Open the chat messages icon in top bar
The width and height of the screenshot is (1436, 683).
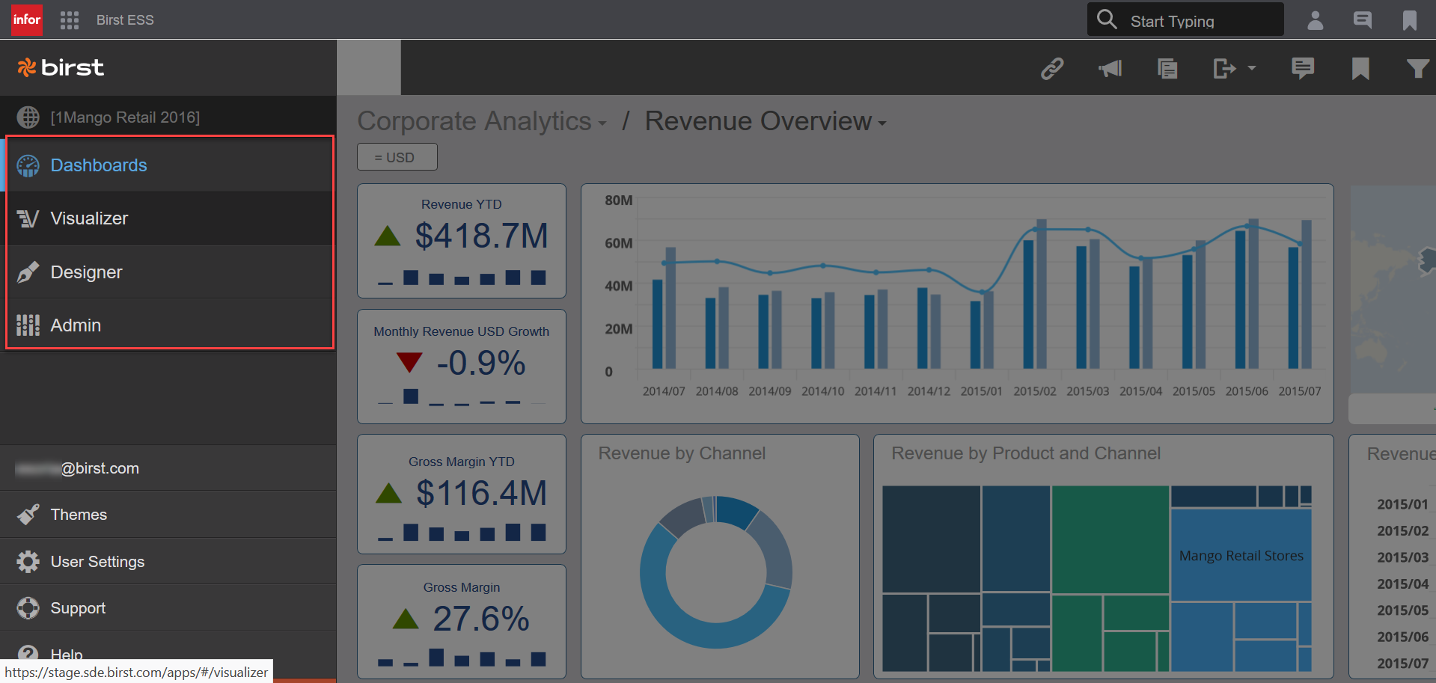tap(1363, 20)
